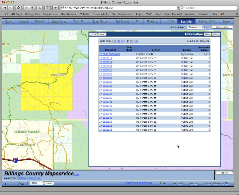This screenshot has width=239, height=195.
Task: Reload the page with the refresh icon
Action: pyautogui.click(x=40, y=8)
